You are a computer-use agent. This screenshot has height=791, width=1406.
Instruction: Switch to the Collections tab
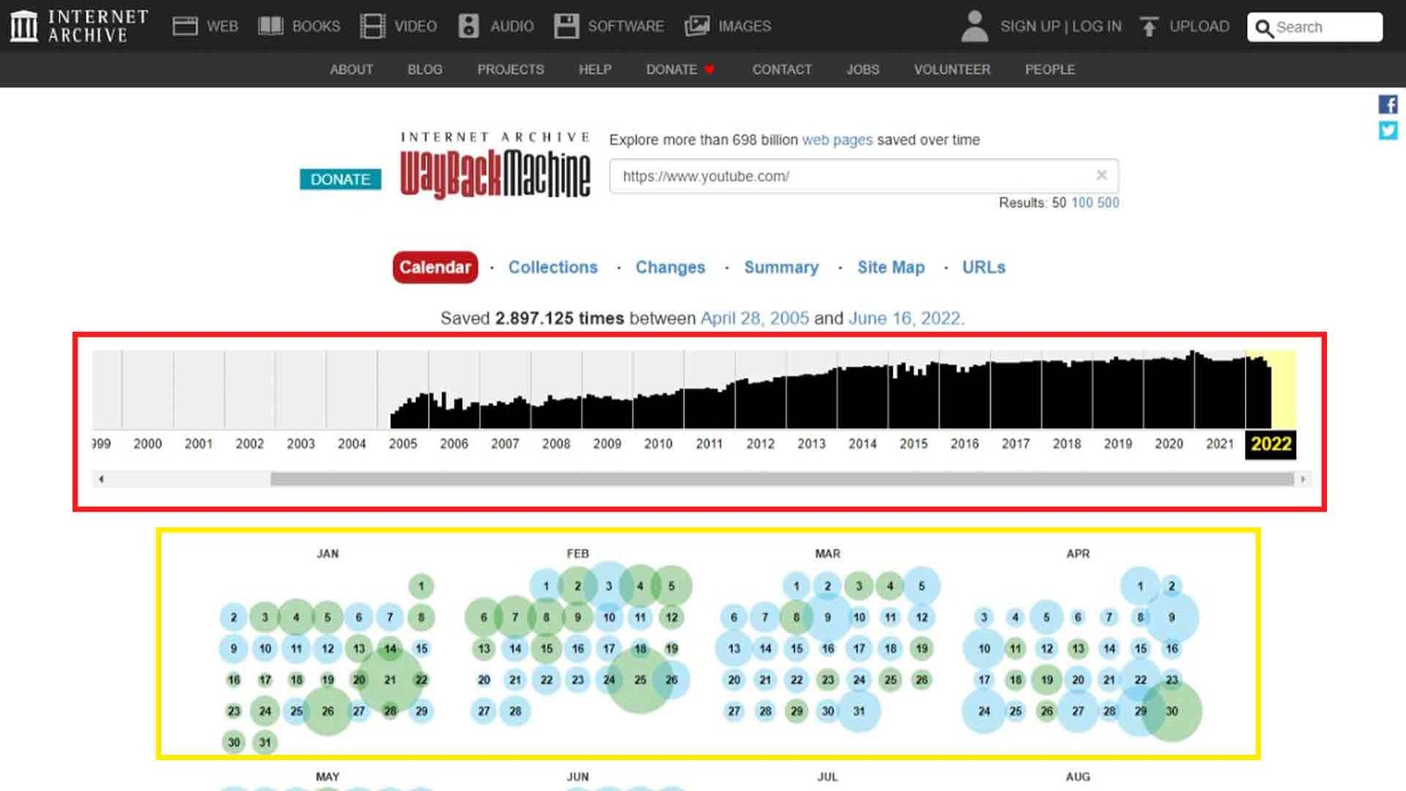553,267
